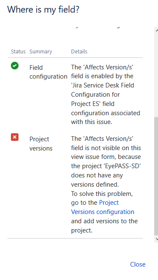Close the Where is my field dialog
This screenshot has width=158, height=280.
[x=138, y=264]
